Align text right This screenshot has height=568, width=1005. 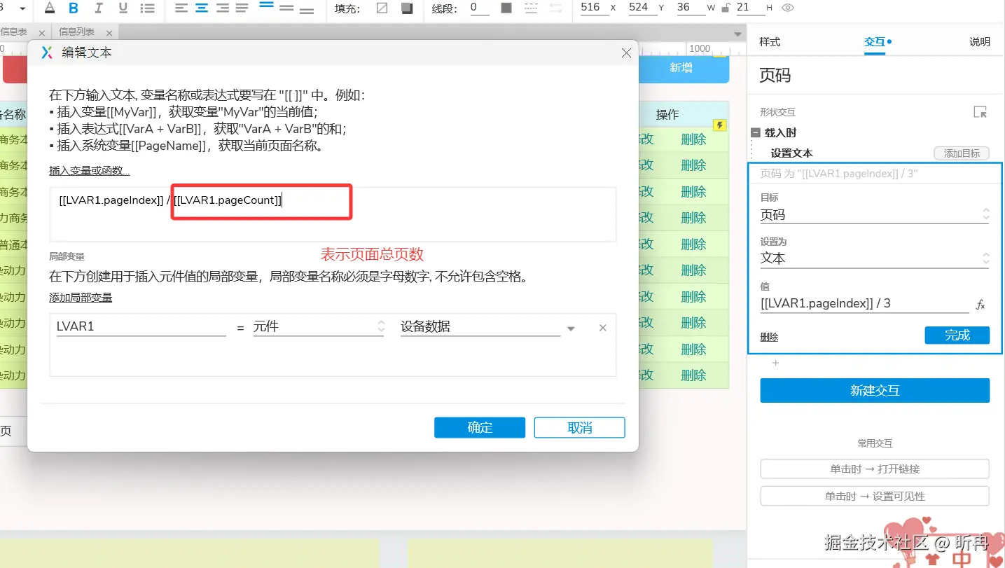click(223, 8)
